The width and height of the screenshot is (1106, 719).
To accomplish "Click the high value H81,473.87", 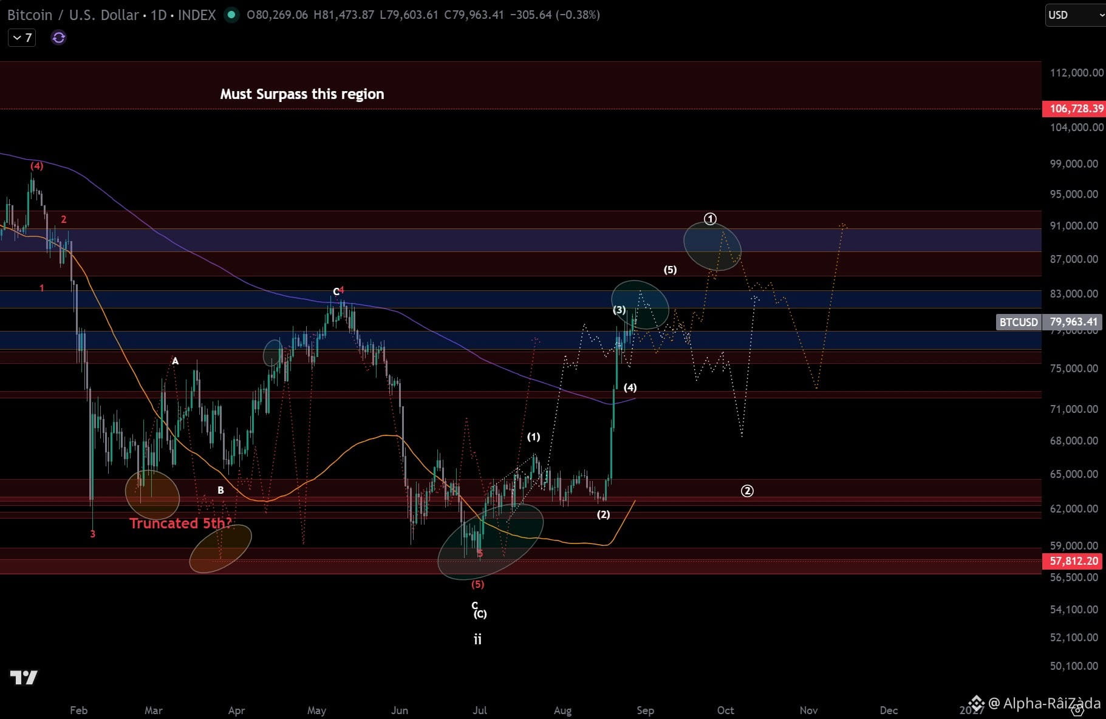I will tap(344, 15).
